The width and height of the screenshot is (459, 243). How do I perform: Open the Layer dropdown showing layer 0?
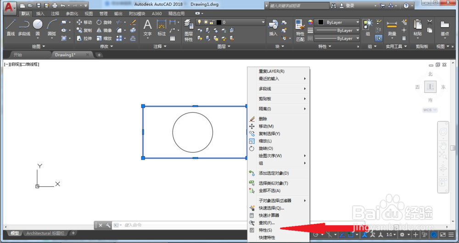(x=230, y=22)
